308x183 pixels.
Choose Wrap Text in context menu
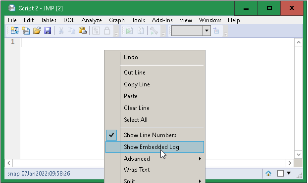click(x=155, y=170)
